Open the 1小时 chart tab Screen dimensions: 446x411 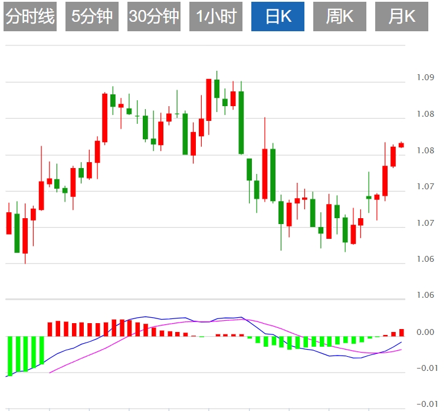pos(216,17)
